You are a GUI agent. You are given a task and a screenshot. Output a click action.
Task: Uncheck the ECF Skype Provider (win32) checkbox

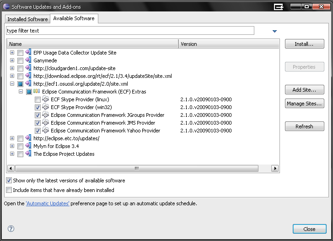pyautogui.click(x=38, y=107)
